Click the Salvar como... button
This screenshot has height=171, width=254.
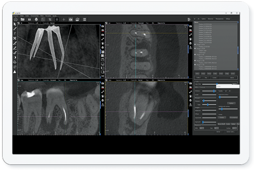click(x=230, y=131)
